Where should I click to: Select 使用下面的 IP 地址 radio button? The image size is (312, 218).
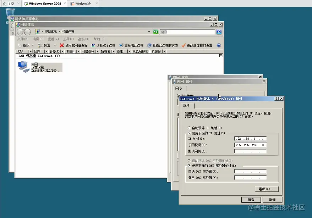click(x=189, y=133)
